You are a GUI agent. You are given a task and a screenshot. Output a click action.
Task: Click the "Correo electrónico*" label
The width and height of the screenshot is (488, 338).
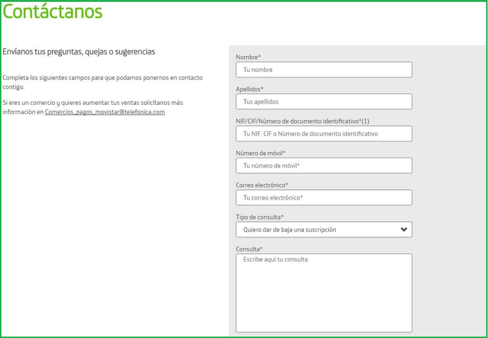(262, 185)
